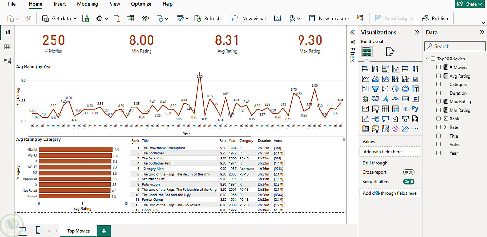Screen dimensions: 487x237
Task: Open the SQL Server data source icon
Action: tap(117, 19)
